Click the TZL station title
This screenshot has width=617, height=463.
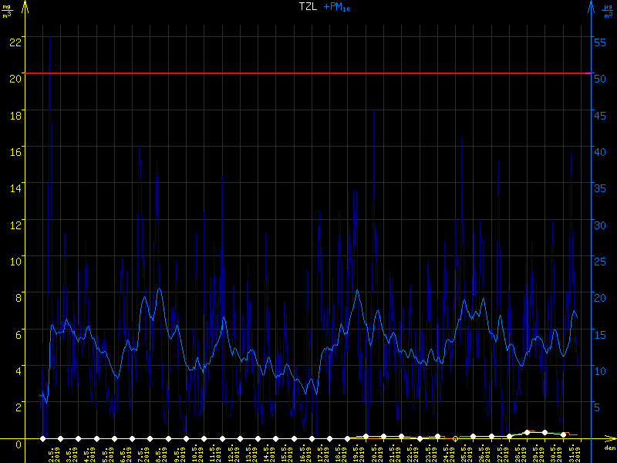tap(308, 6)
